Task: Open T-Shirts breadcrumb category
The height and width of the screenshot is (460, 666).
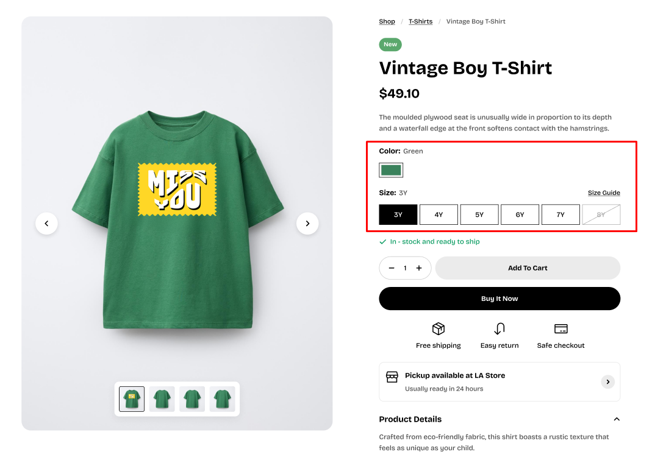Action: click(x=420, y=21)
